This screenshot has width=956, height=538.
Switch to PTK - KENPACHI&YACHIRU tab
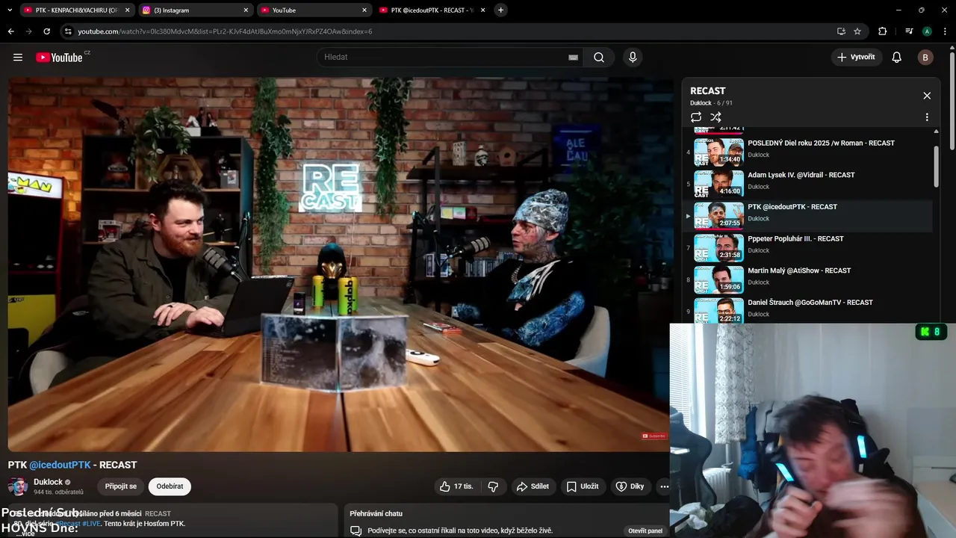click(76, 10)
